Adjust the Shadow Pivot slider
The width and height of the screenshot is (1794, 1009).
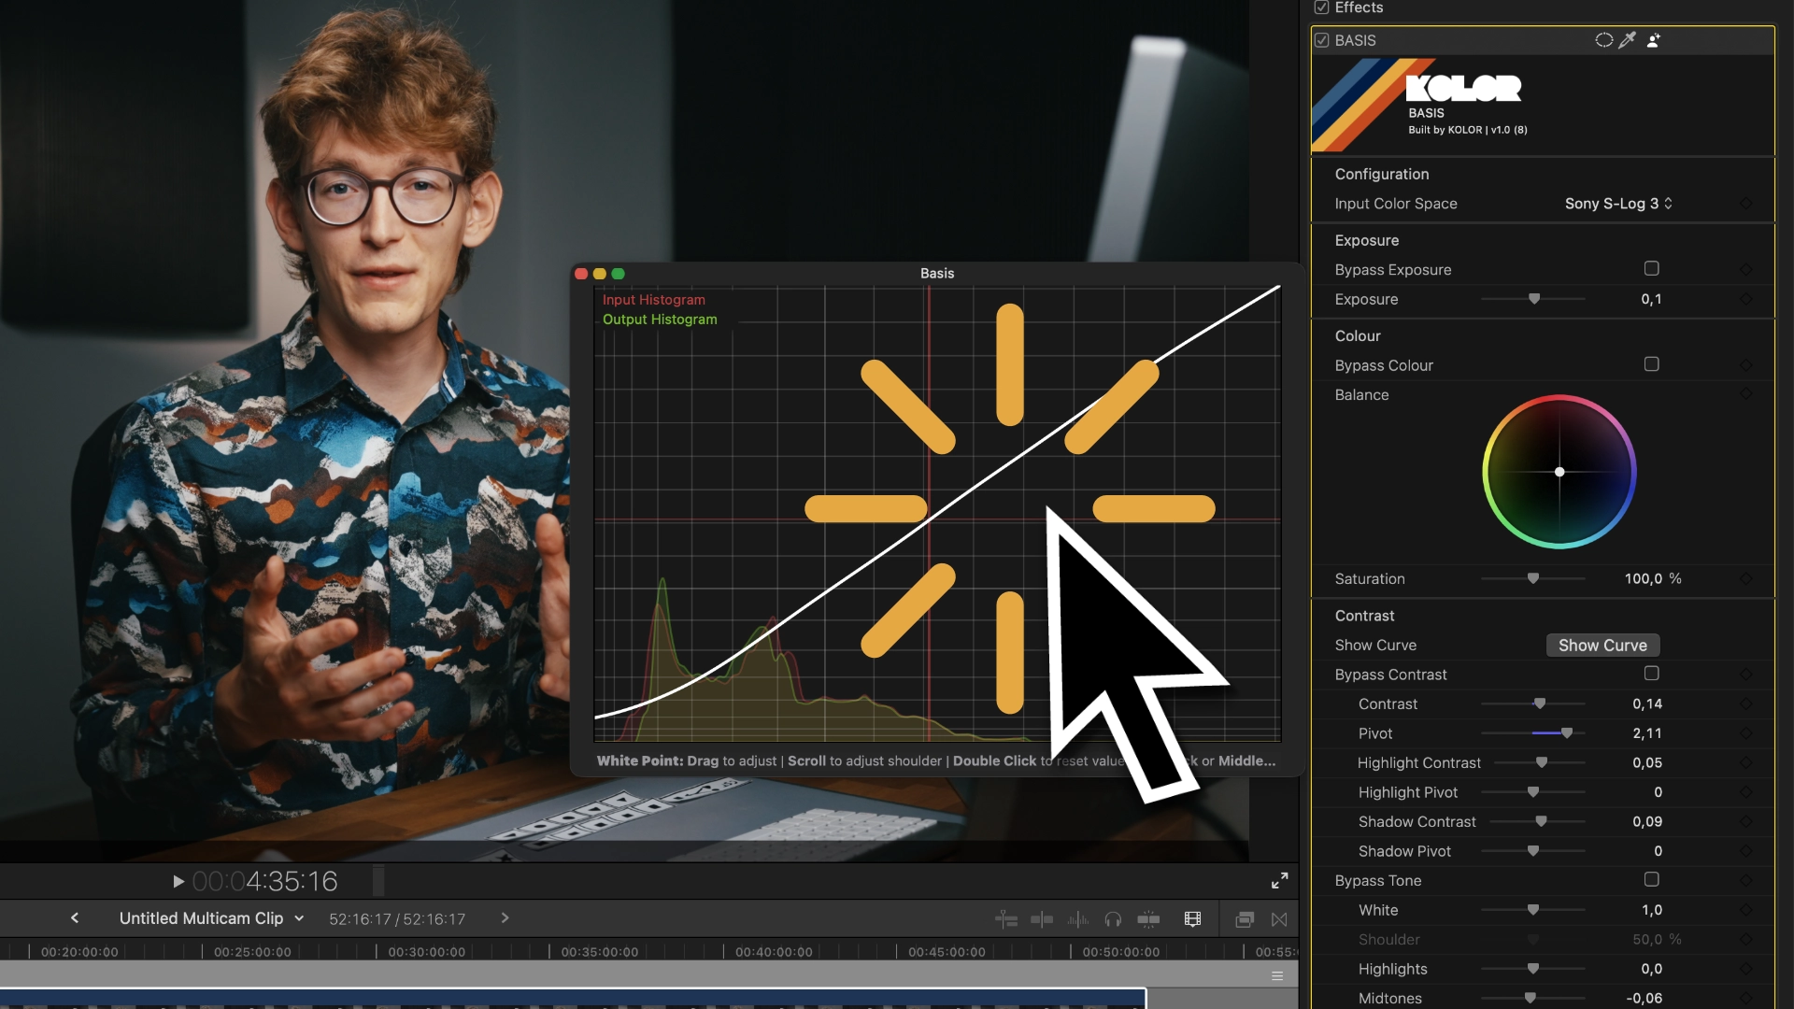[1532, 851]
